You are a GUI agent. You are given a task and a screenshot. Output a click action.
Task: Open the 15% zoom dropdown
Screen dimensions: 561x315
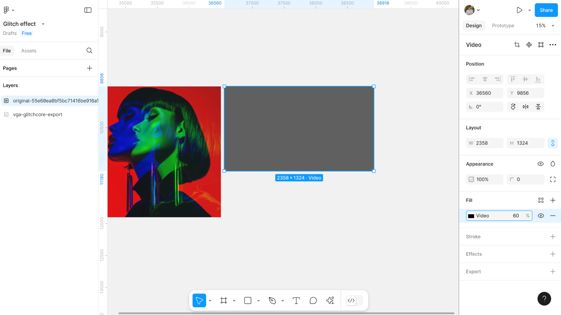545,26
